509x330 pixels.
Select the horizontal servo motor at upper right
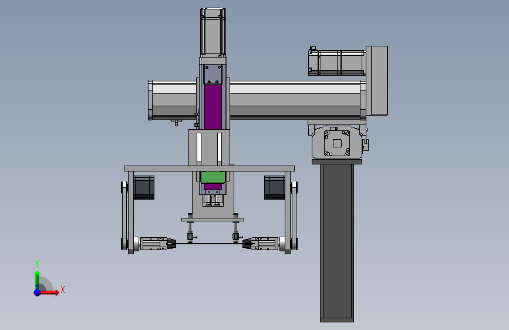click(x=336, y=63)
